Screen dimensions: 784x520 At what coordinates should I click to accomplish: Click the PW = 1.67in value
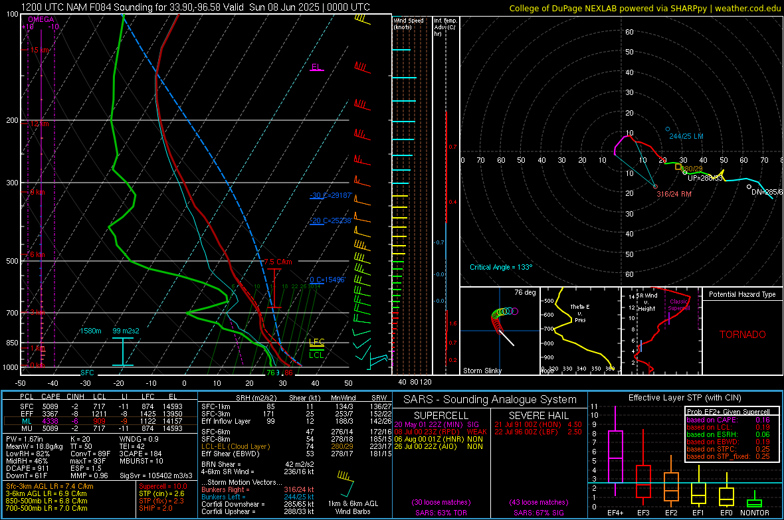25,439
